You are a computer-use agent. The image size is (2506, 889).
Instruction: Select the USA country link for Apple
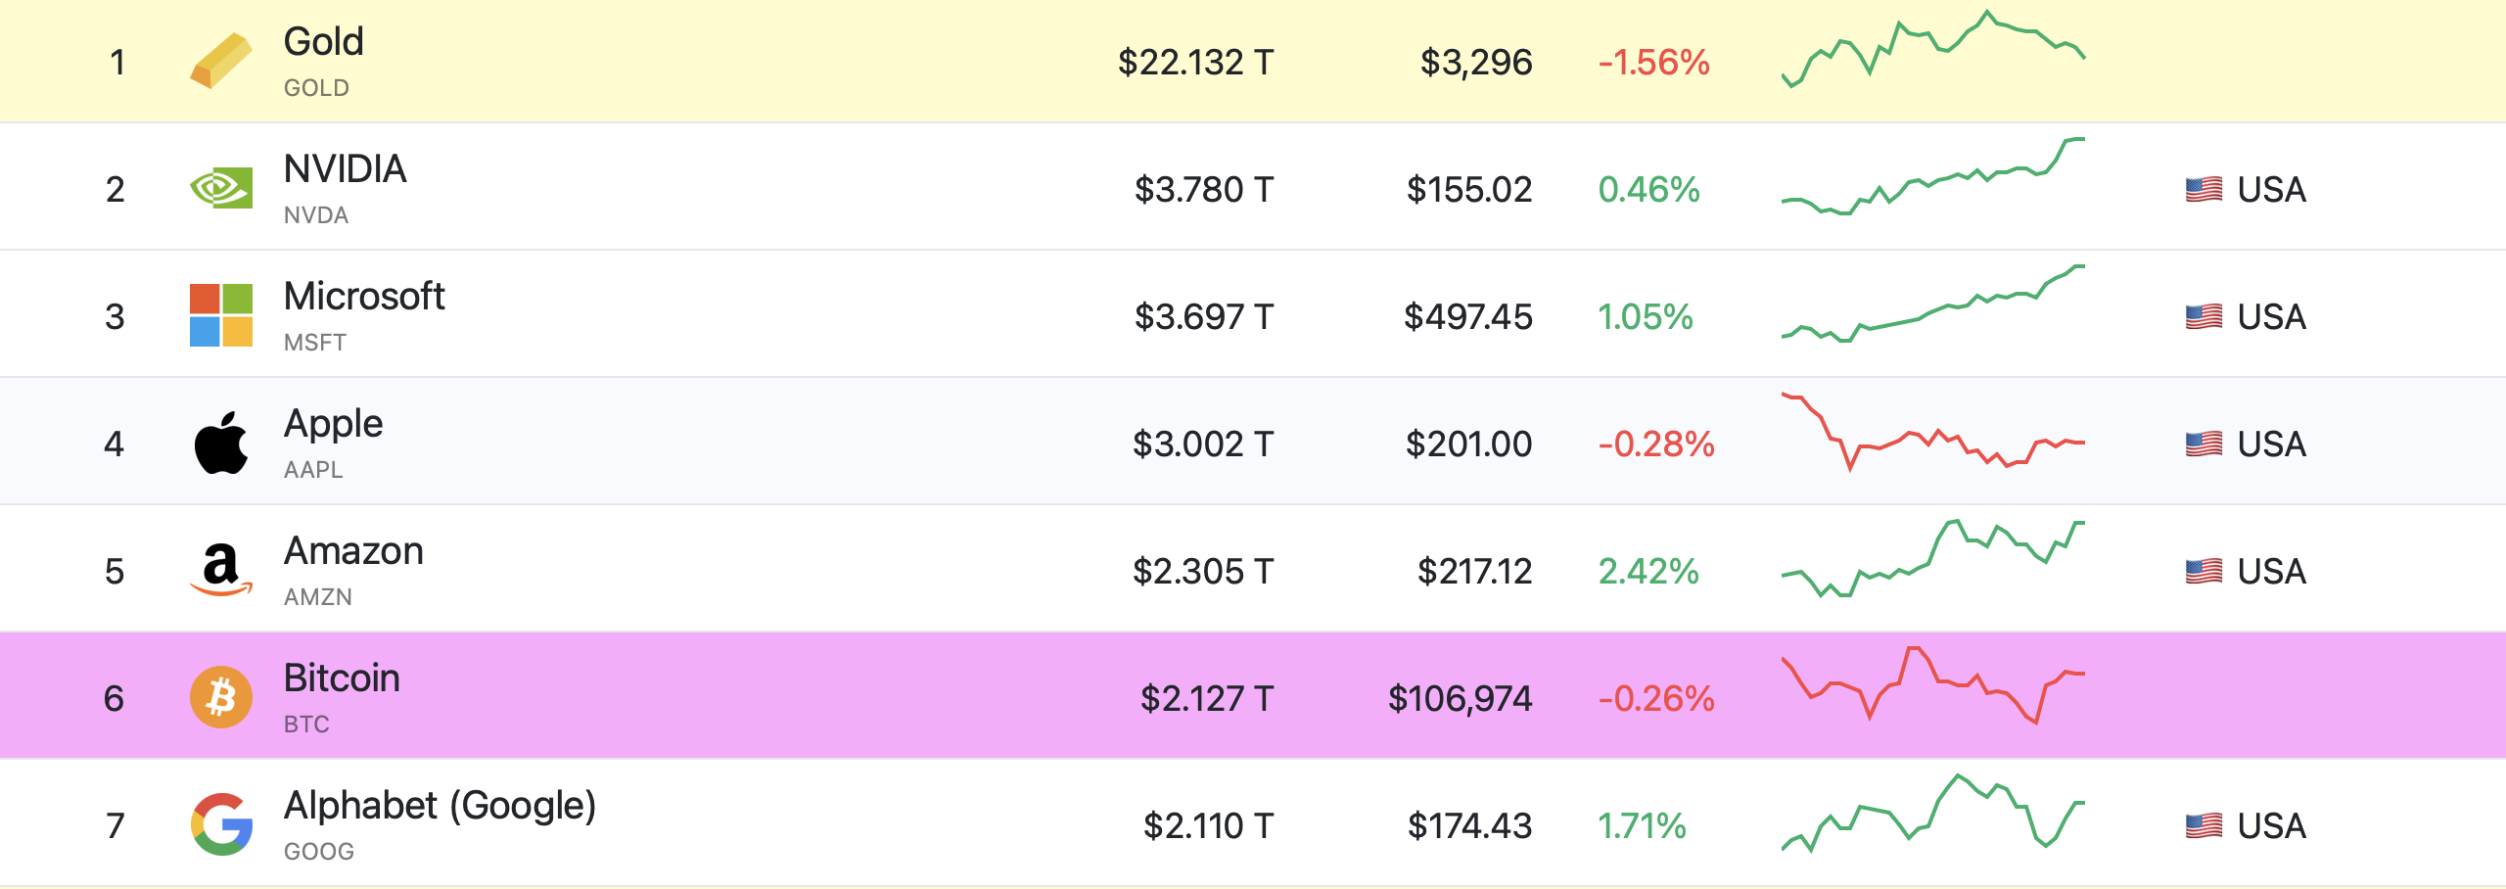coord(2271,444)
